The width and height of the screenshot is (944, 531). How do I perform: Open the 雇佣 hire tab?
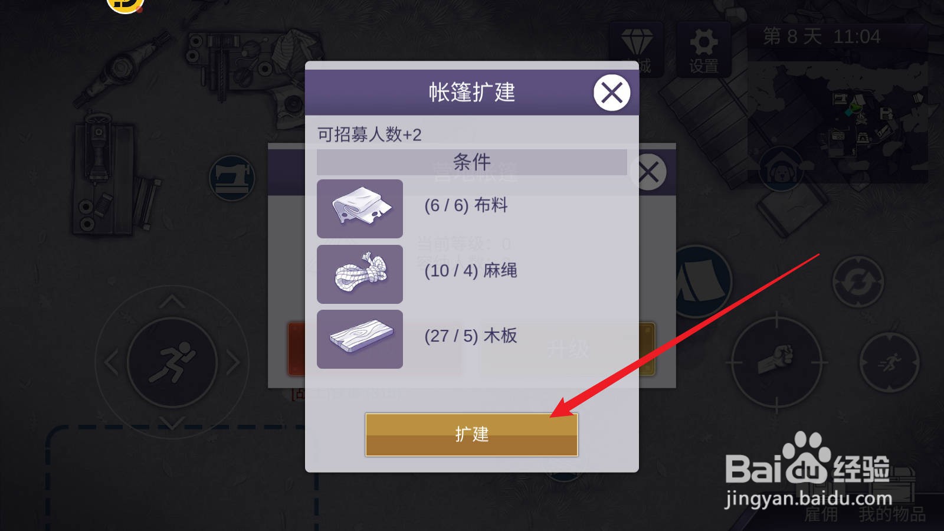[x=821, y=514]
